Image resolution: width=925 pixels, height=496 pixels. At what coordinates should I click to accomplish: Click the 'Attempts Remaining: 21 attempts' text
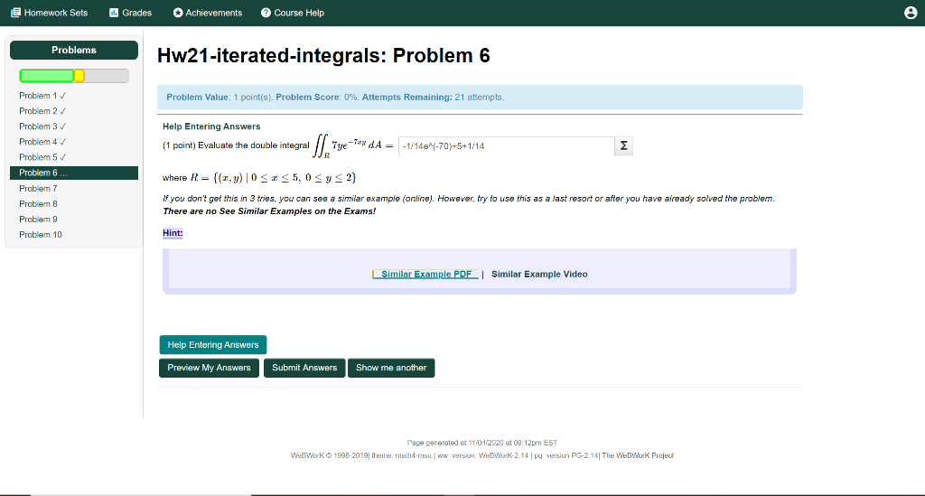tap(433, 98)
